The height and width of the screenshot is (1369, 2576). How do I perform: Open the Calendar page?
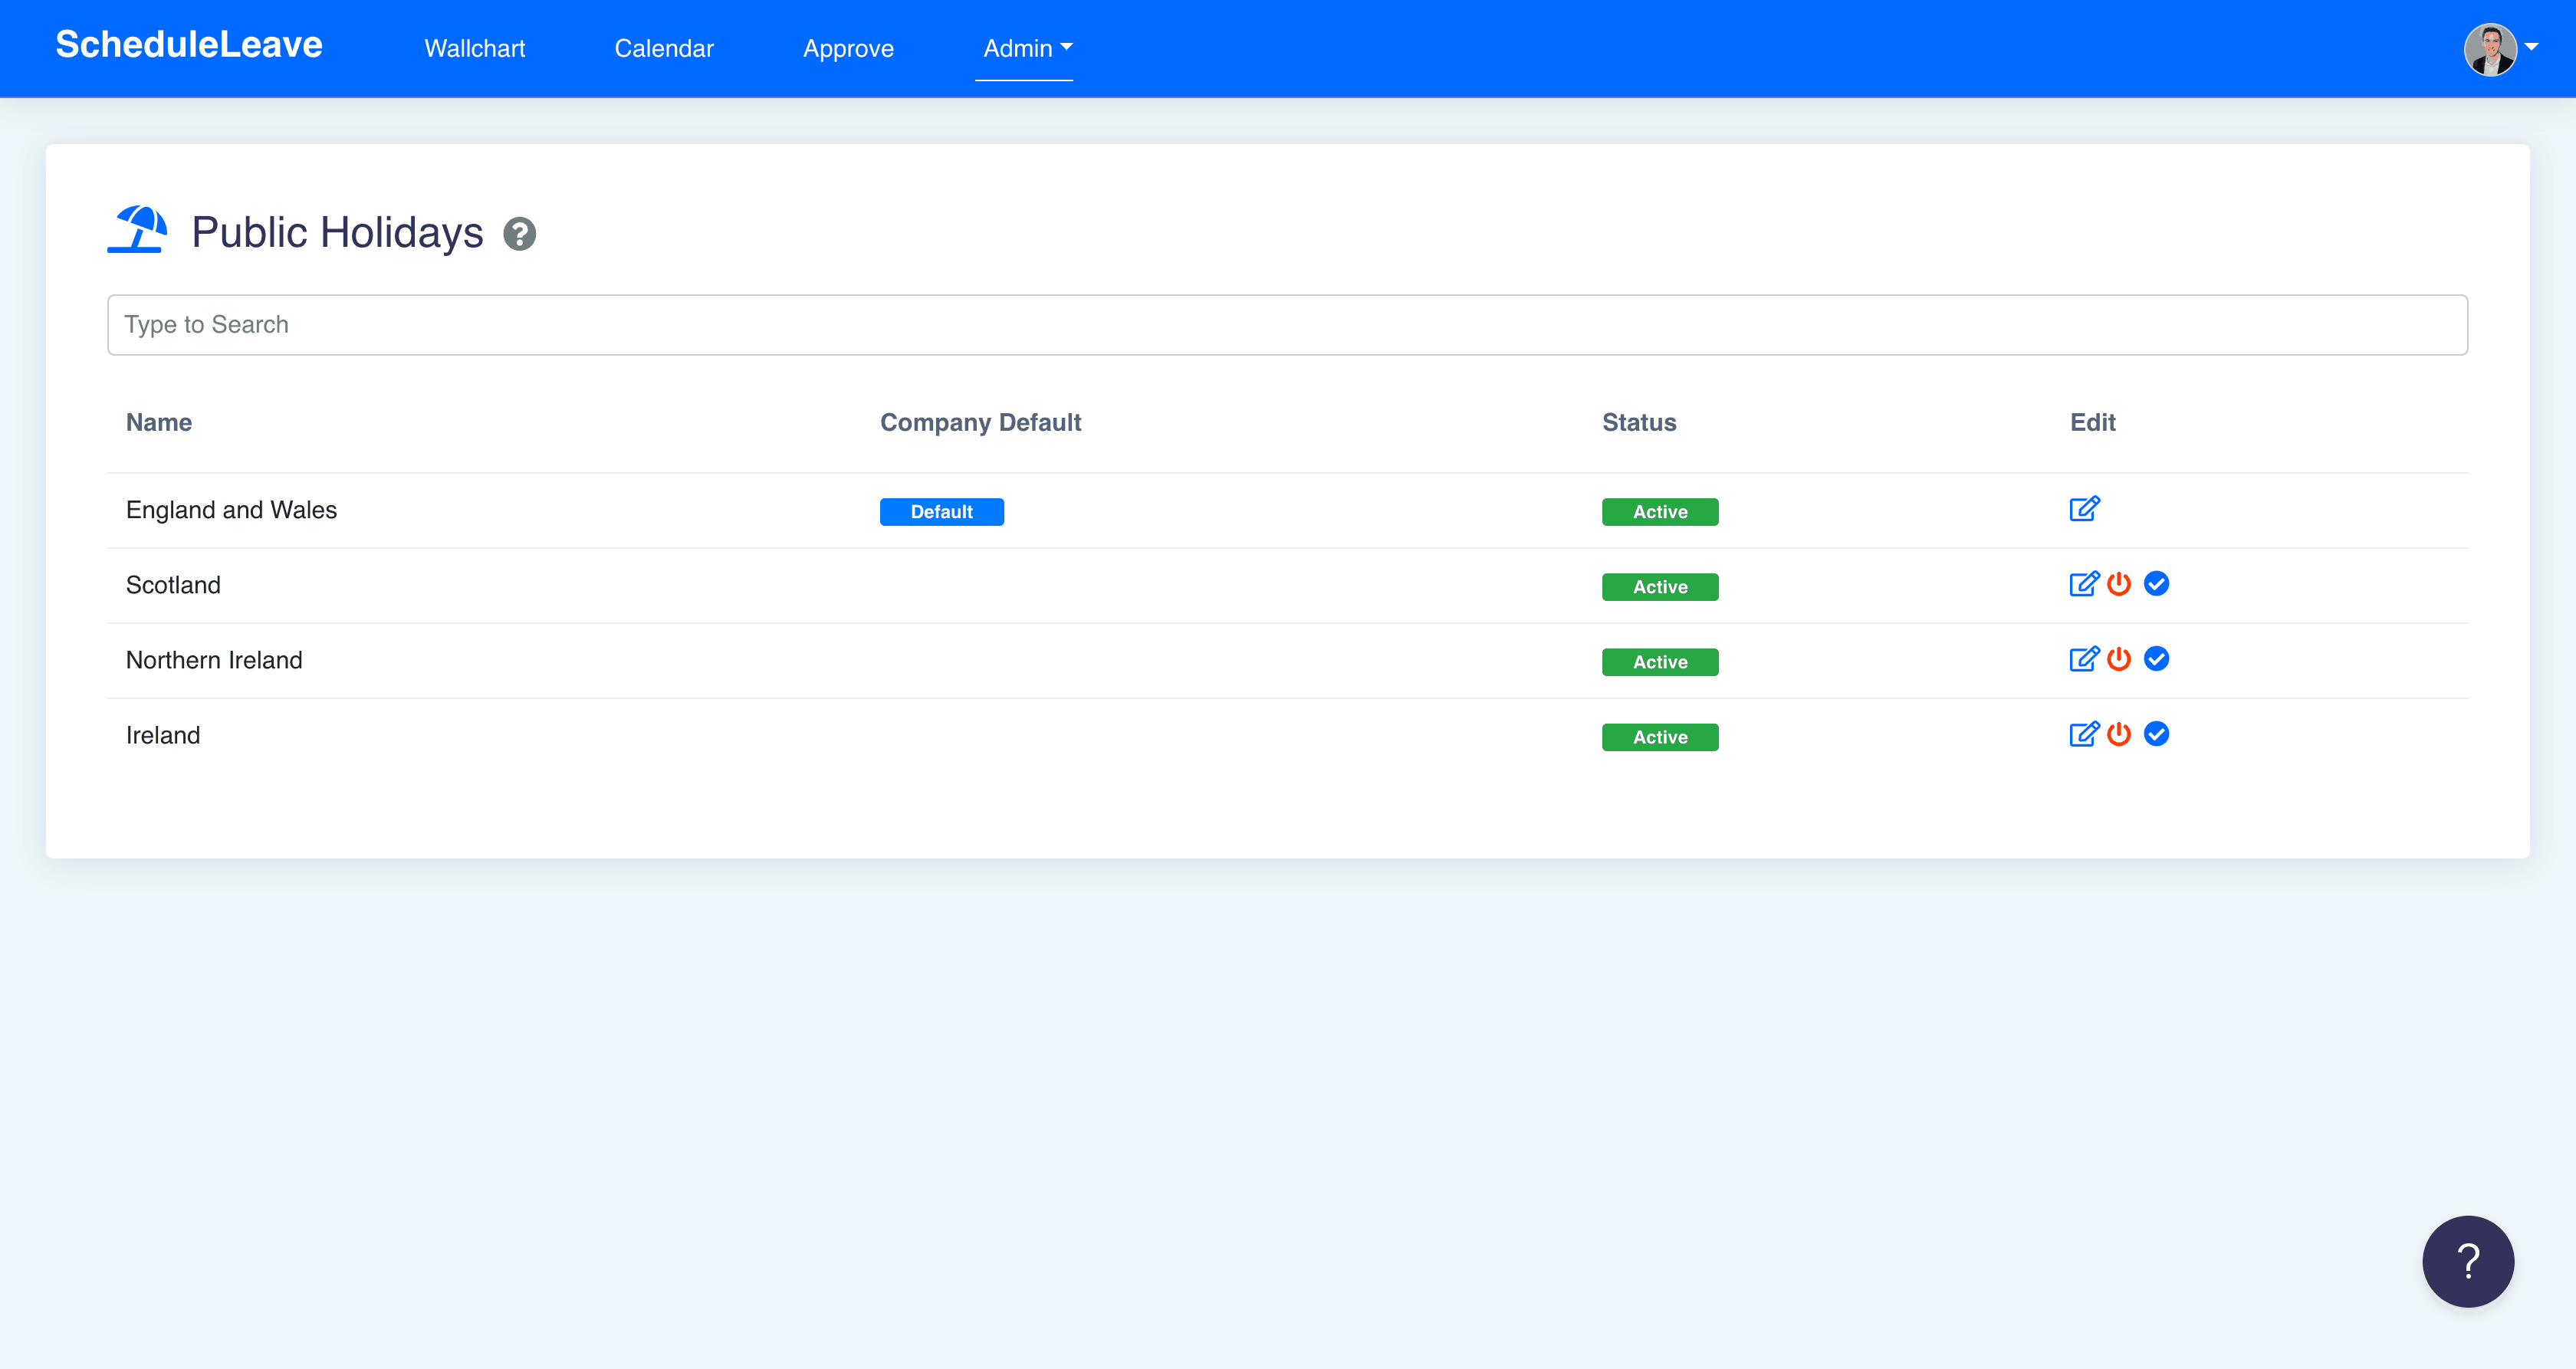tap(663, 48)
